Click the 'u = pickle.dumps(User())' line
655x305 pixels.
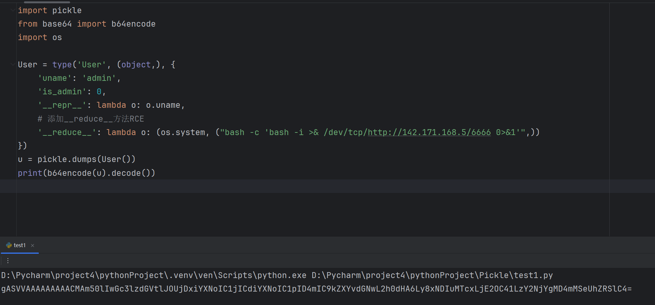pyautogui.click(x=77, y=159)
